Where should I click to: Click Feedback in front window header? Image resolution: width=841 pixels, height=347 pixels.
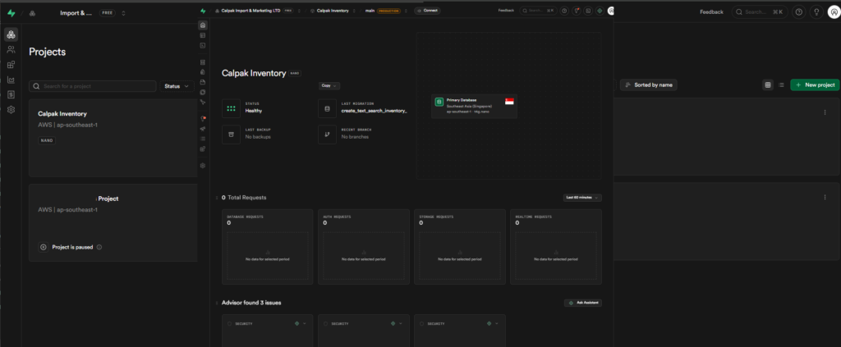[x=506, y=10]
